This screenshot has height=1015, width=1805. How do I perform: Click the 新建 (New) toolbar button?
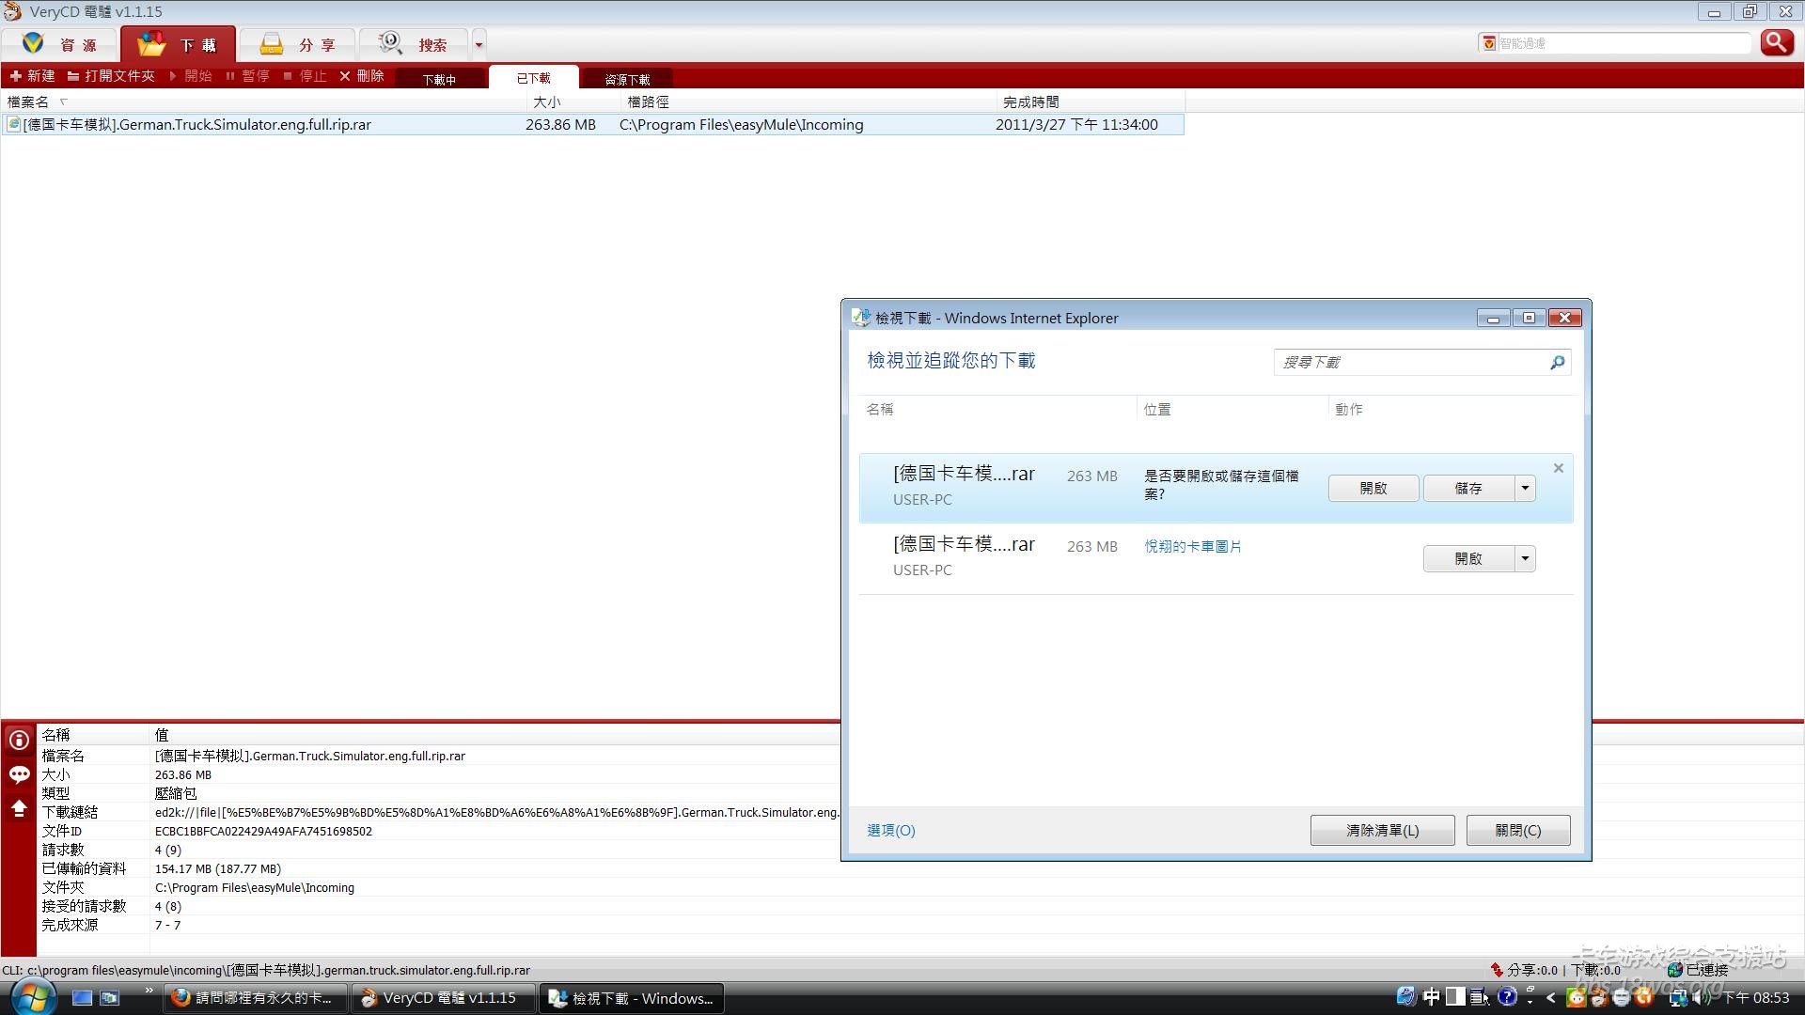(x=32, y=76)
